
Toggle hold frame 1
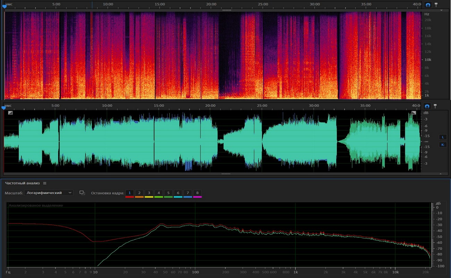[129, 193]
